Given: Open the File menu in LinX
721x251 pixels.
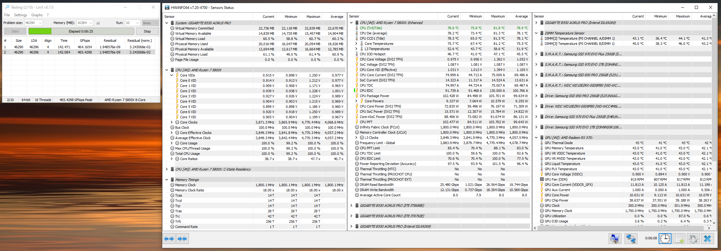Looking at the screenshot, I should 7,15.
